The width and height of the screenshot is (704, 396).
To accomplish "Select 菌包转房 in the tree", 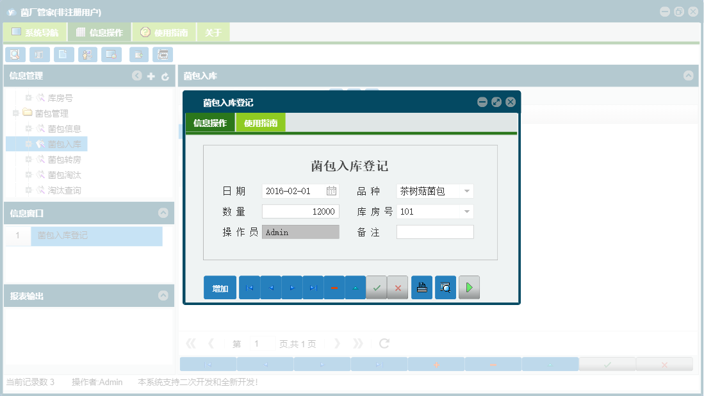I will [64, 159].
